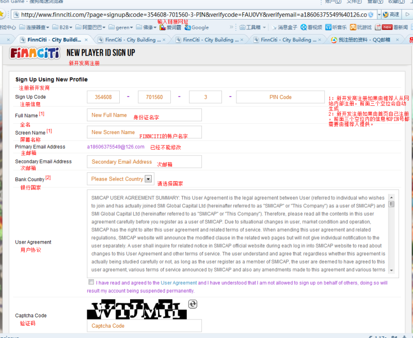Screen dimensions: 413x338
Task: Expand the 佛缘 bookmark folder
Action: [146, 27]
